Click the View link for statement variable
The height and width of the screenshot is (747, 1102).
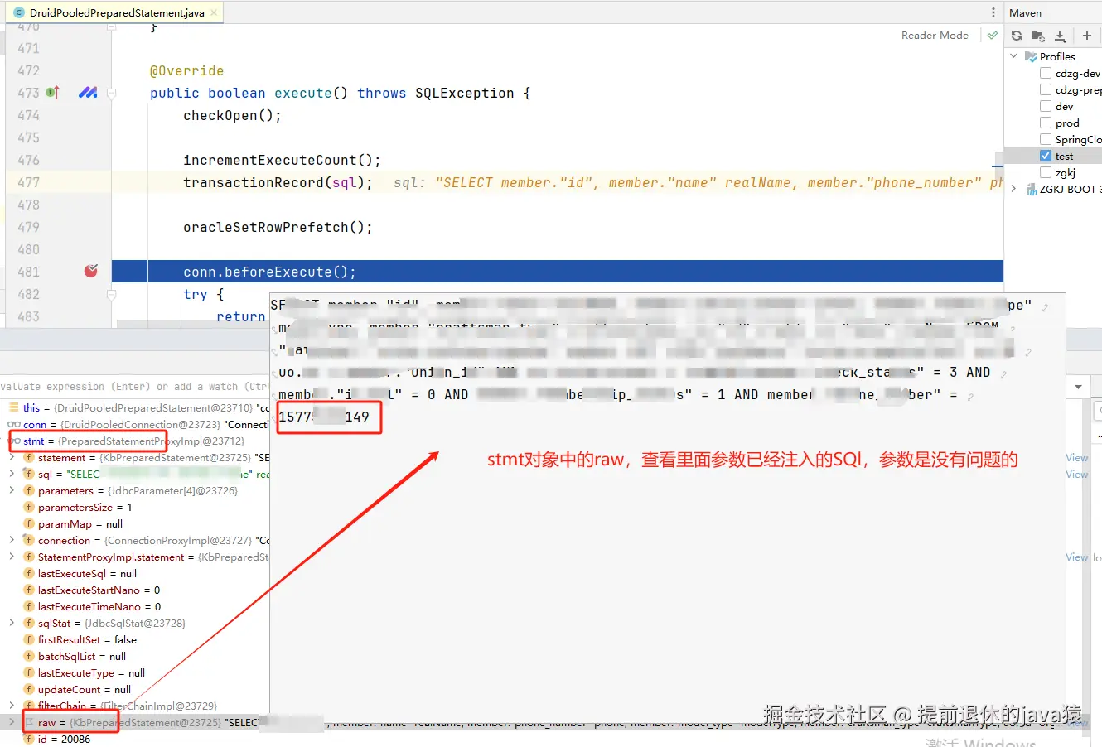(x=1076, y=457)
